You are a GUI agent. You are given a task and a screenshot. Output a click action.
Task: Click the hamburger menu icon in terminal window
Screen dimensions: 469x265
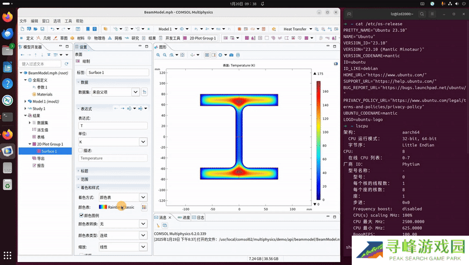coord(432,14)
